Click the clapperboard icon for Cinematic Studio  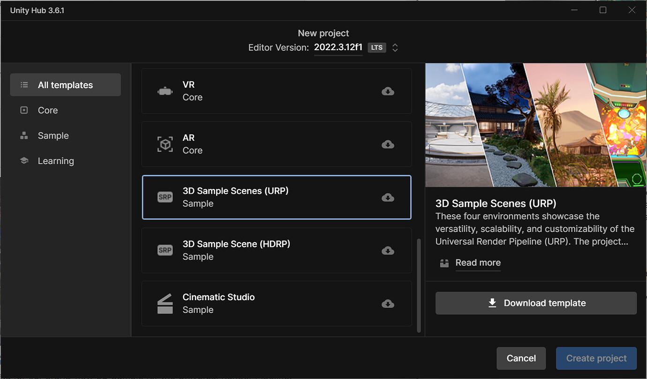click(x=165, y=303)
